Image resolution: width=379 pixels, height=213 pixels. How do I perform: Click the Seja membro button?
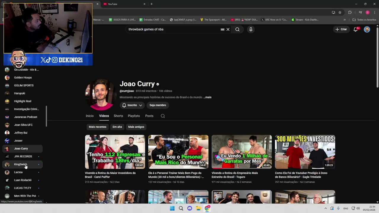point(158,105)
